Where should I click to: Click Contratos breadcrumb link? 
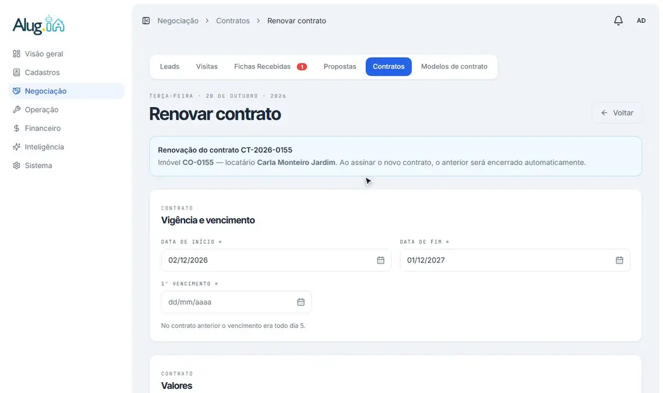tap(233, 20)
